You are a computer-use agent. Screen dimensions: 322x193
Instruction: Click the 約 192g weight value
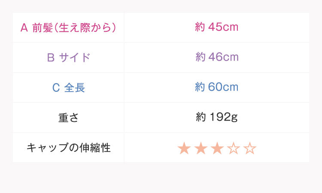[x=216, y=117]
